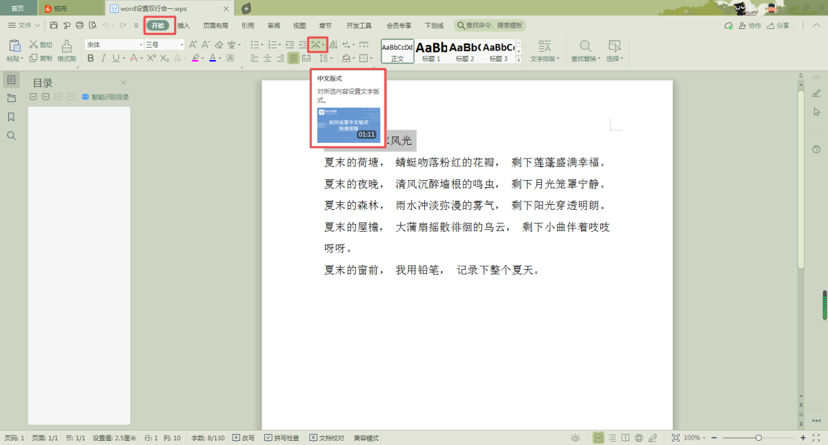Toggle the 拼写检查 spell check checkbox
This screenshot has width=828, height=445.
[x=282, y=438]
